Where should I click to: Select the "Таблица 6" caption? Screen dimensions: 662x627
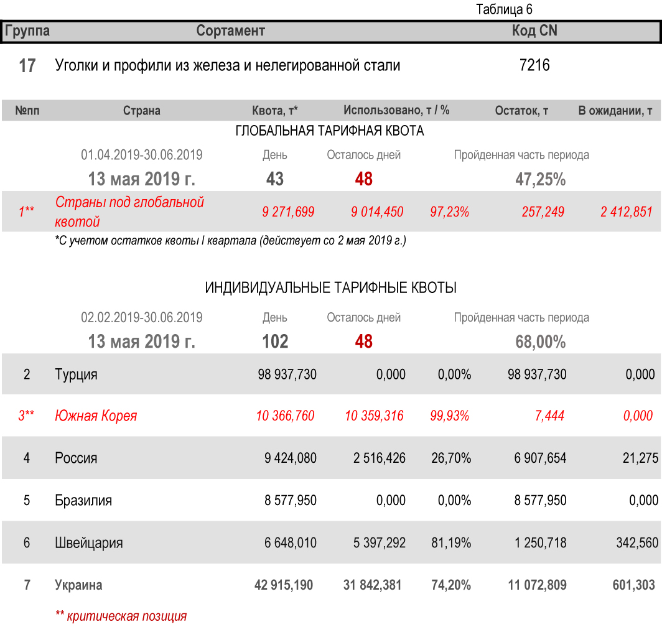pyautogui.click(x=504, y=9)
